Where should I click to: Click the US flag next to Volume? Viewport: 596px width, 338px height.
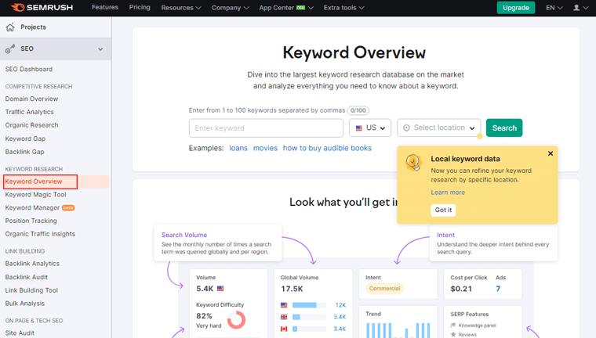[220, 289]
